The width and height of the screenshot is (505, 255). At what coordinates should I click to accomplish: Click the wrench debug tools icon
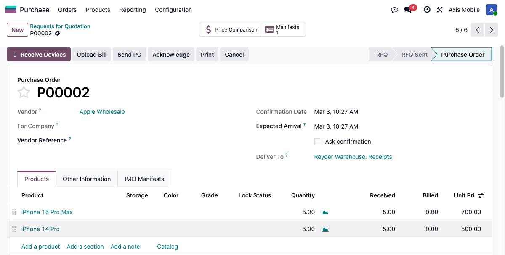point(439,10)
